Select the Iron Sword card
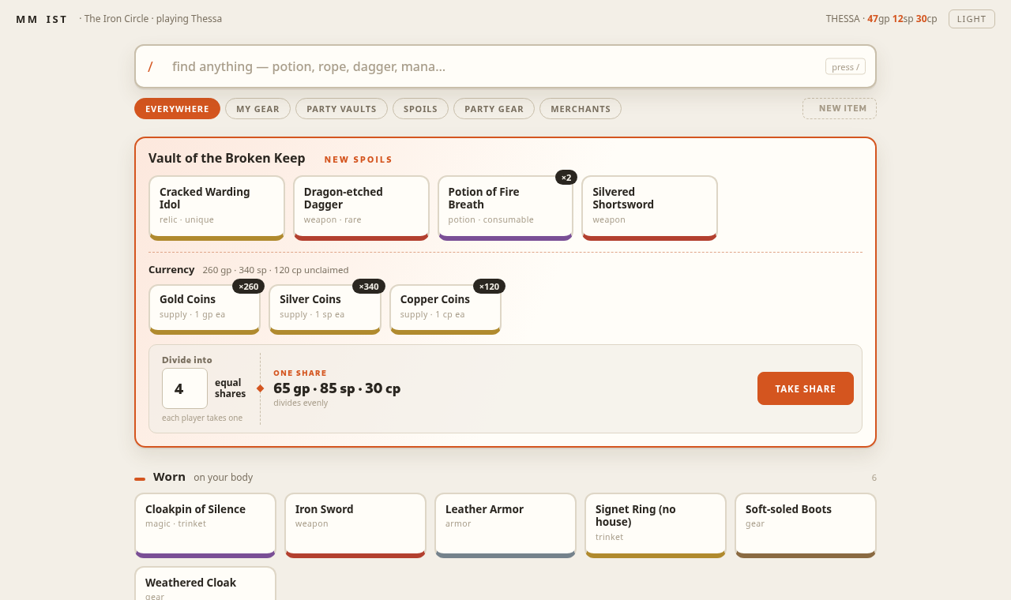 (355, 525)
